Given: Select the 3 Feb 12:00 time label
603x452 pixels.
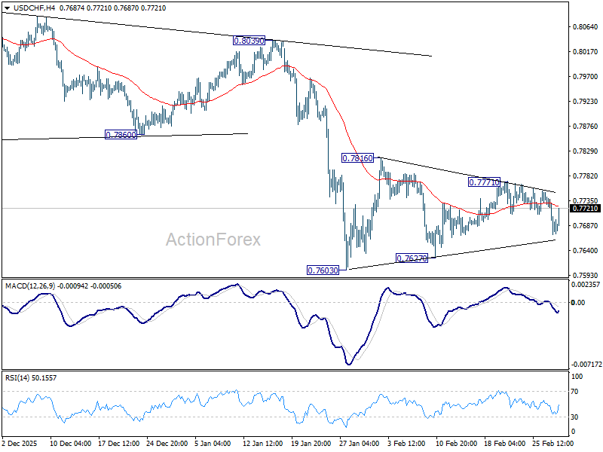Looking at the screenshot, I should [x=406, y=443].
